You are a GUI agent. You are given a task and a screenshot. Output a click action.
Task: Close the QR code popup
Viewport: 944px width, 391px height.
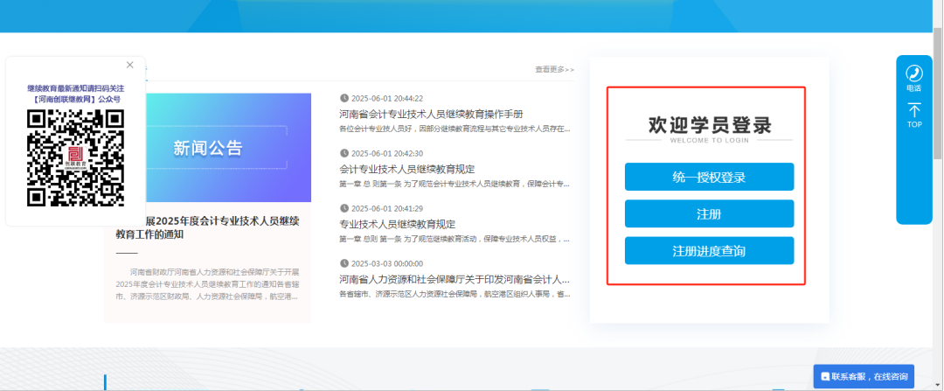coord(130,65)
